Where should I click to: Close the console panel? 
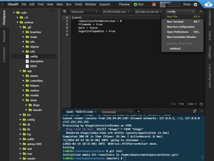pos(202,111)
